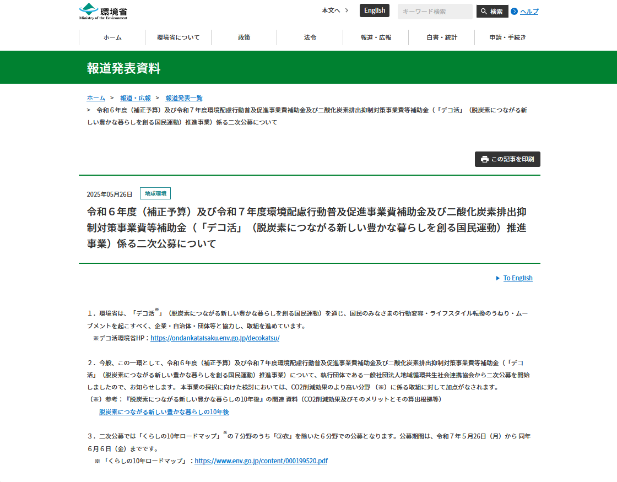
Task: Click the help arrow icon beside ヘルプ
Action: point(515,12)
